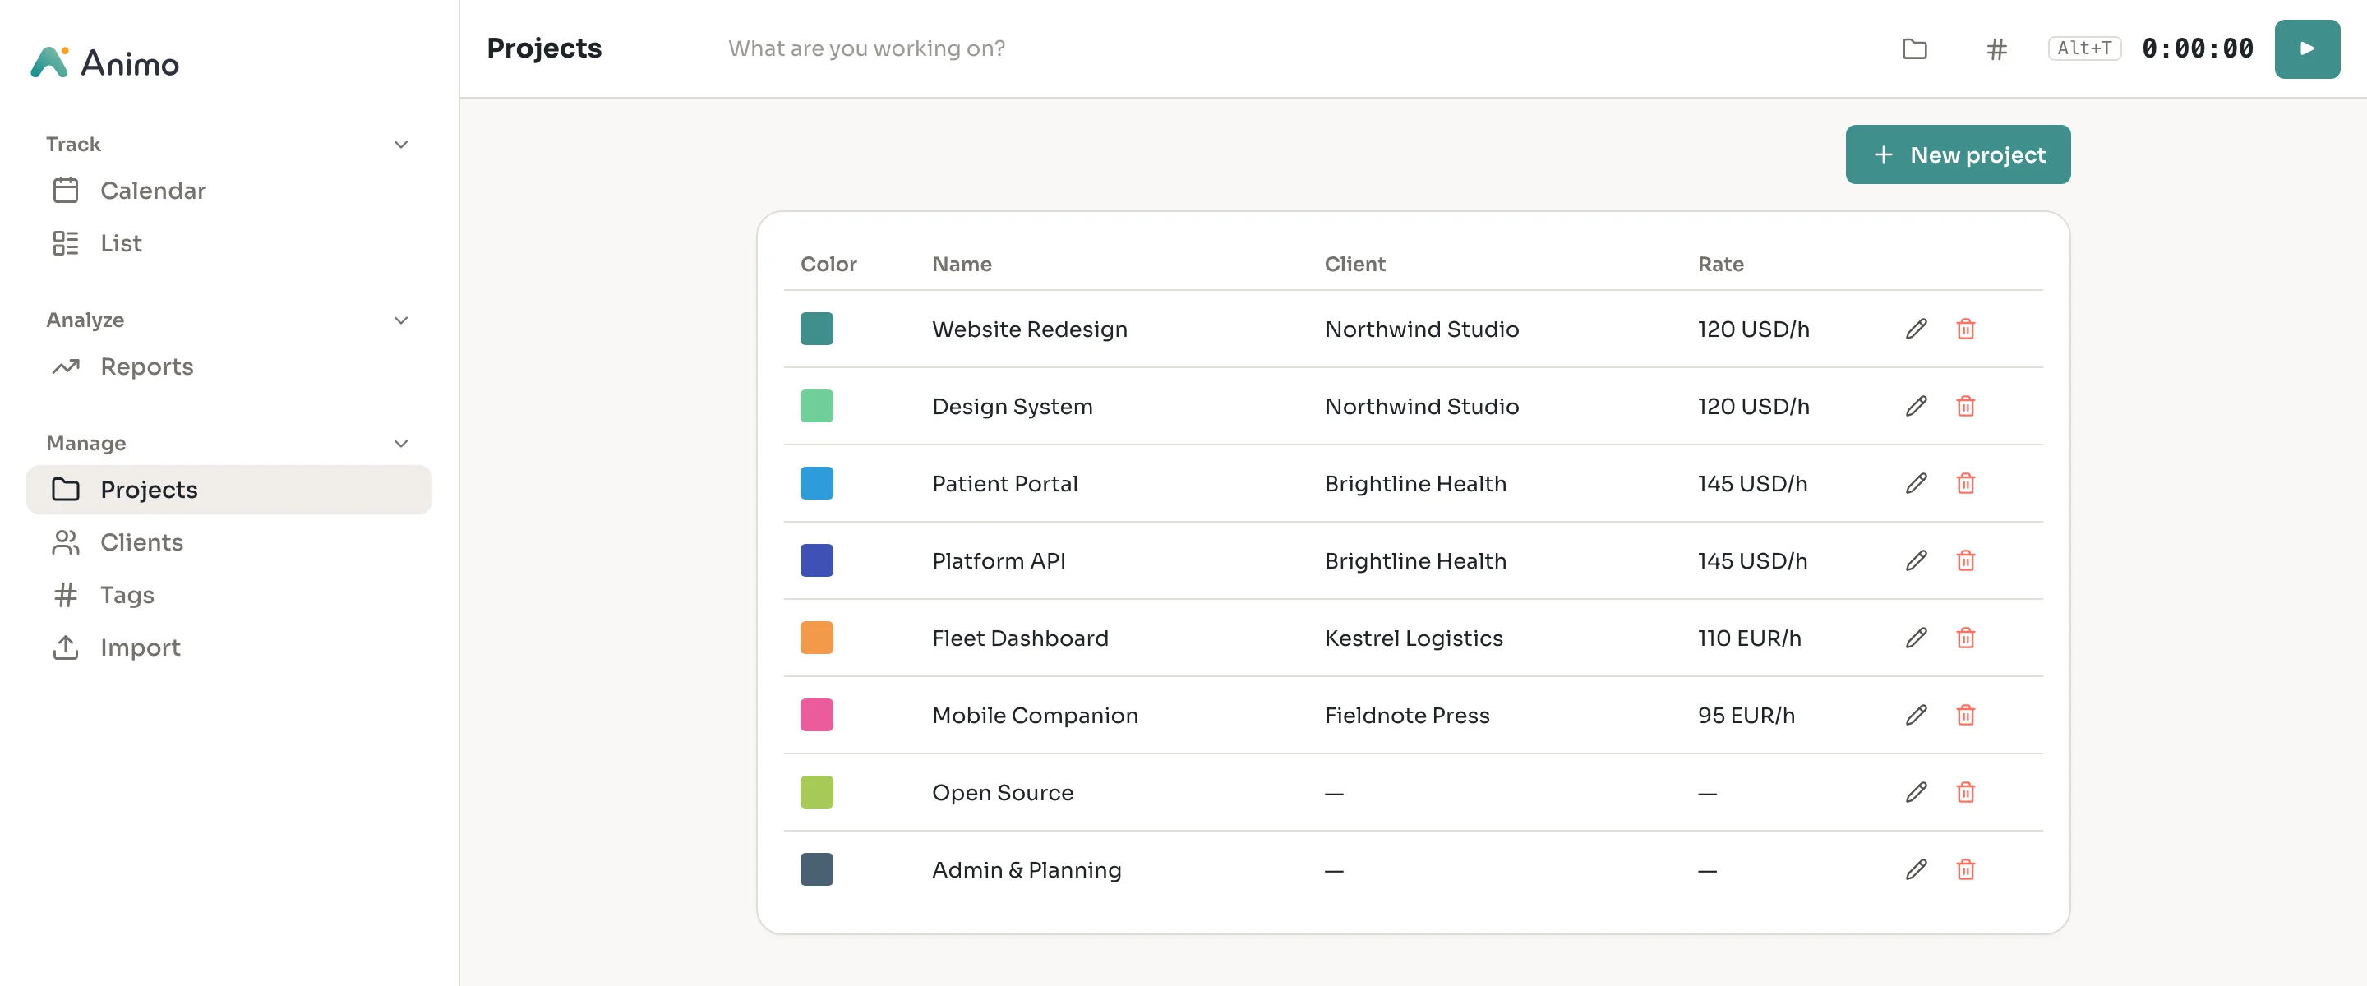
Task: Click pencil icon for Patient Portal
Action: pos(1916,483)
